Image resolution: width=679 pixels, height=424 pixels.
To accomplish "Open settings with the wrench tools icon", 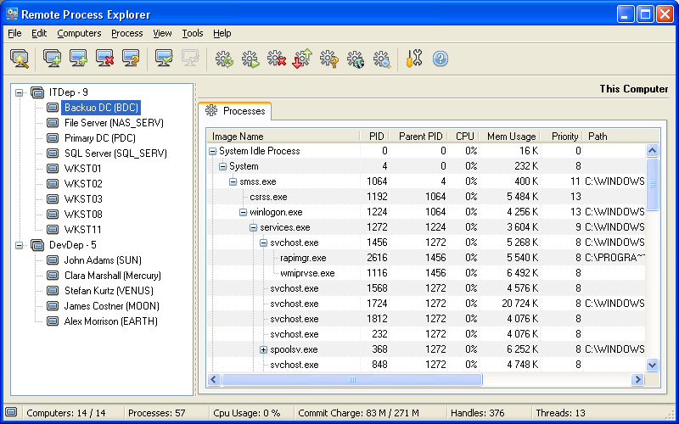I will [413, 59].
